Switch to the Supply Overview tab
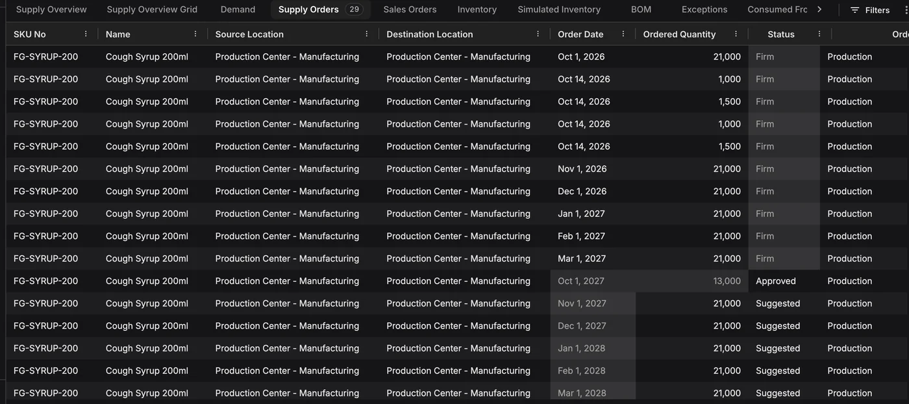The image size is (909, 404). click(51, 9)
